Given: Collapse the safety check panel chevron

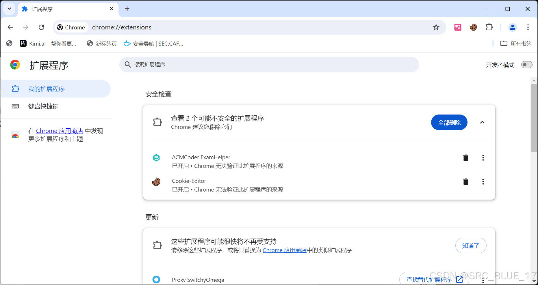Looking at the screenshot, I should (x=482, y=122).
